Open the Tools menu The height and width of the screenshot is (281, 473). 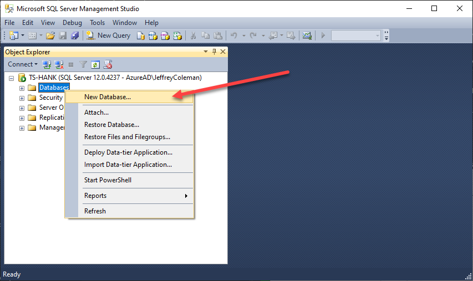pos(97,23)
